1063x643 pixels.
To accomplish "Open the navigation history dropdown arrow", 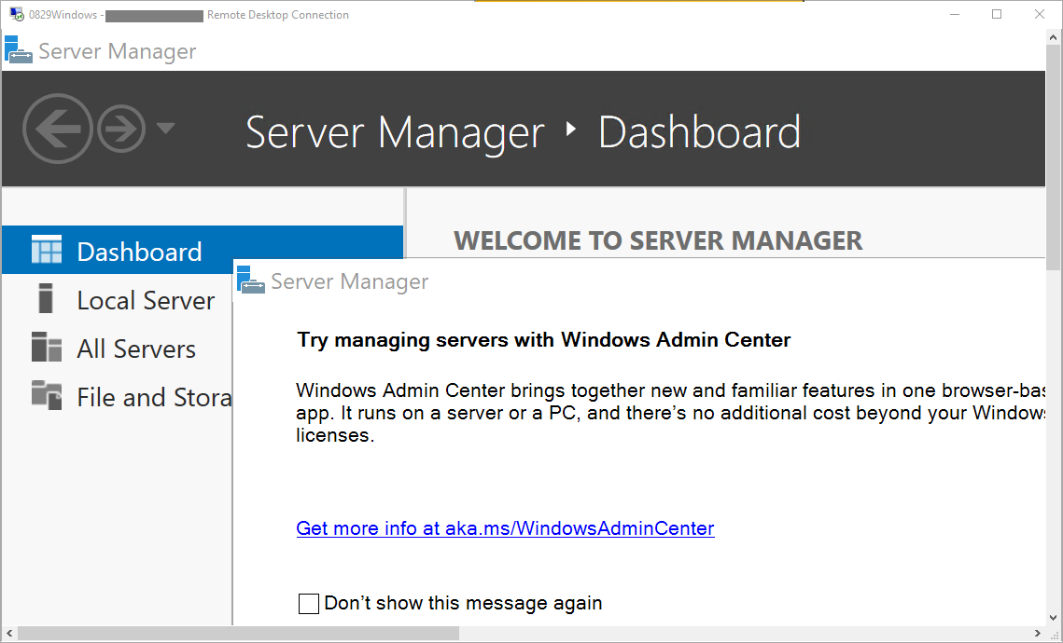I will pyautogui.click(x=165, y=128).
